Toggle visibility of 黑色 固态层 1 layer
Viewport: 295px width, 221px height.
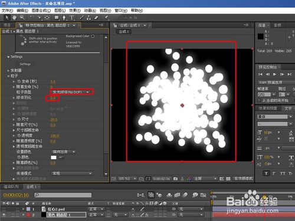coord(4,215)
